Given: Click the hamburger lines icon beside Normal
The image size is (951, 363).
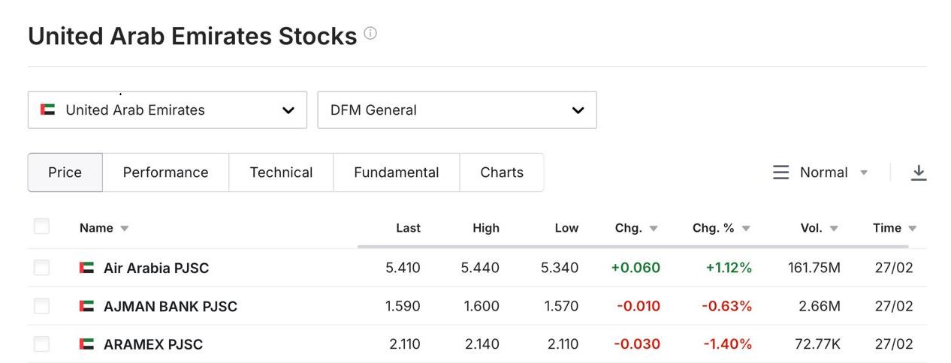Looking at the screenshot, I should tap(781, 172).
